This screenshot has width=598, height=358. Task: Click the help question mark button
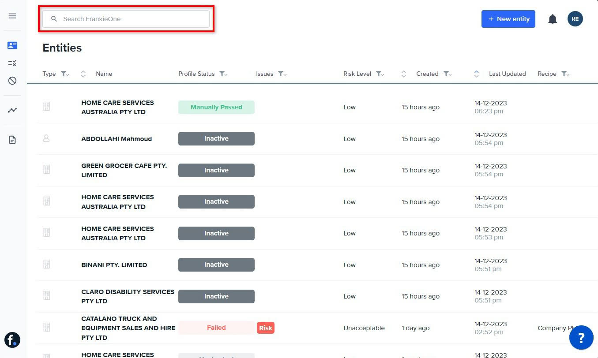[581, 338]
